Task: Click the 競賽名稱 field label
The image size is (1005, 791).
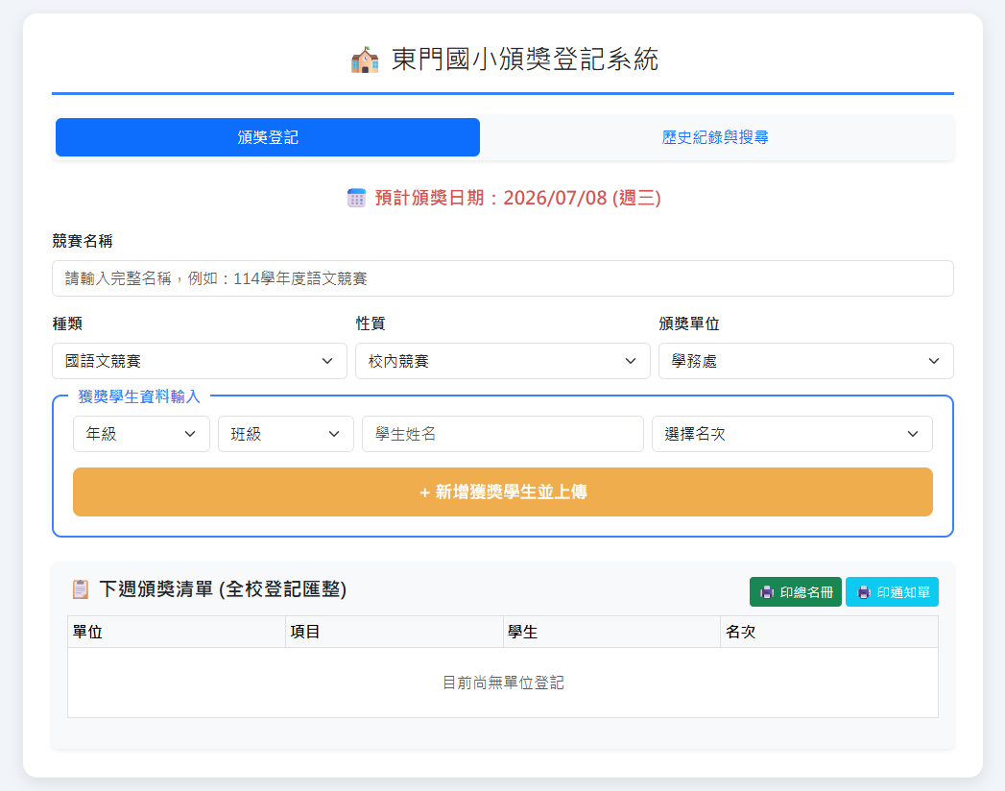Action: click(83, 241)
